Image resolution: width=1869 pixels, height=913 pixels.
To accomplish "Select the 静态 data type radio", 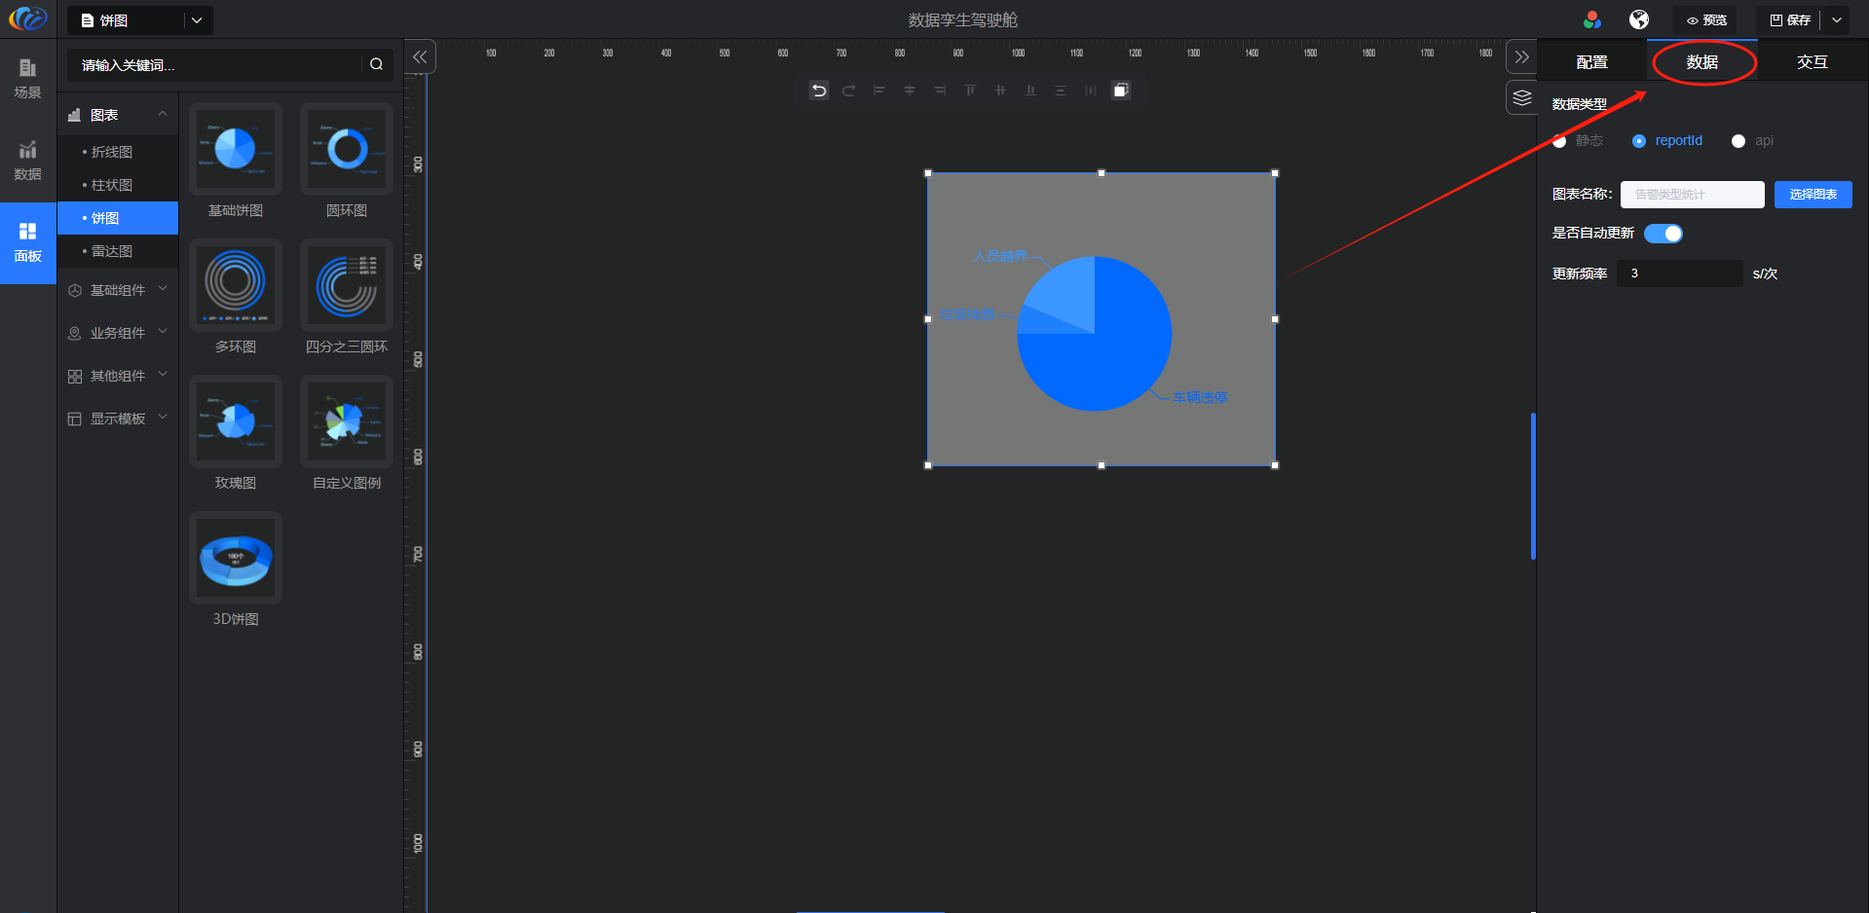I will pos(1560,141).
